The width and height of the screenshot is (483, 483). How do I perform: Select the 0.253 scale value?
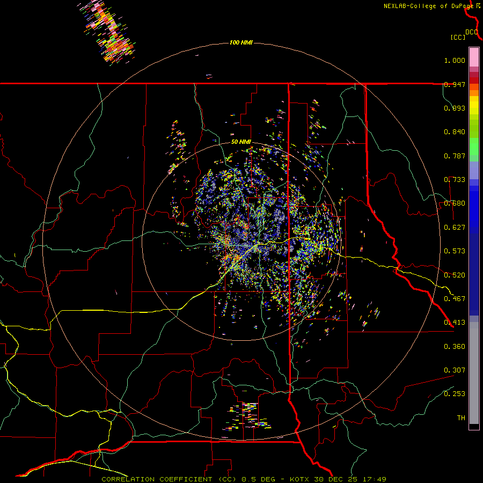point(455,394)
